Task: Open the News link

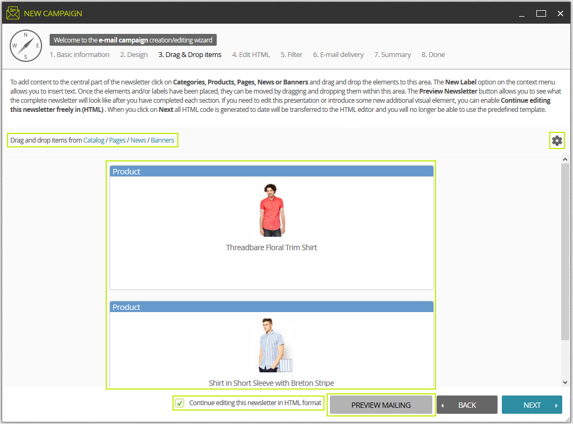Action: (x=138, y=140)
